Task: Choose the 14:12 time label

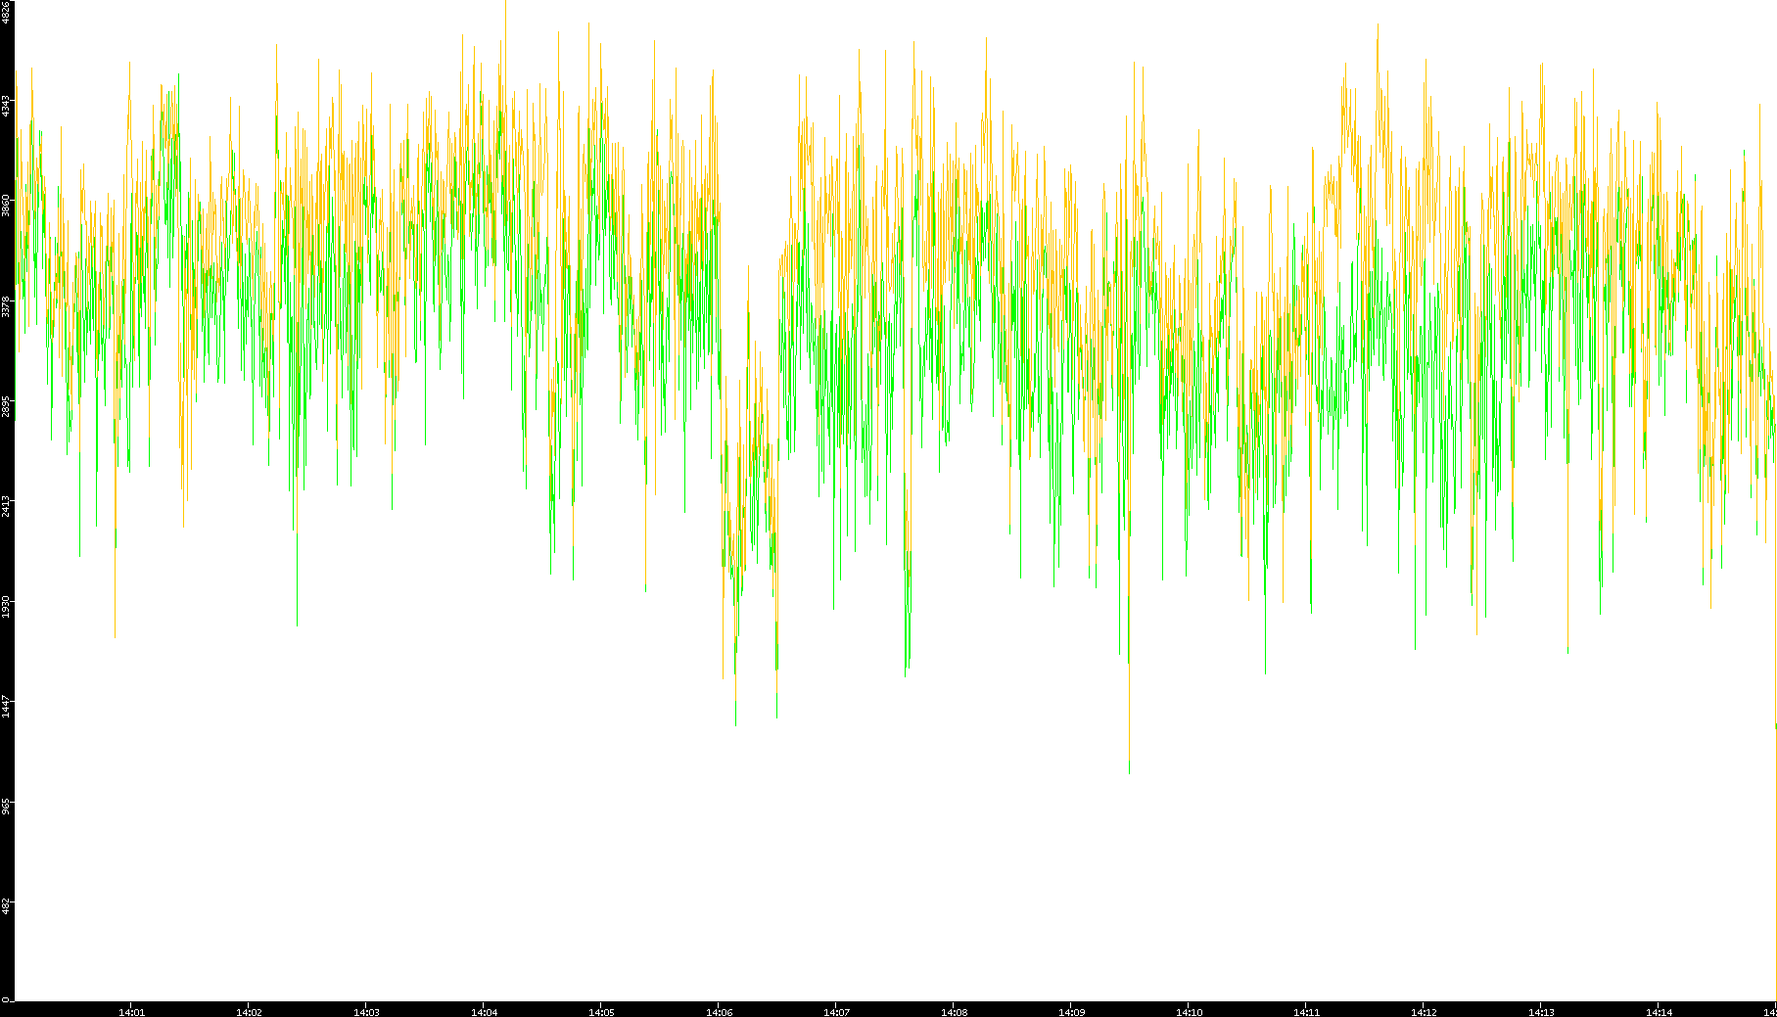Action: coord(1424,1012)
